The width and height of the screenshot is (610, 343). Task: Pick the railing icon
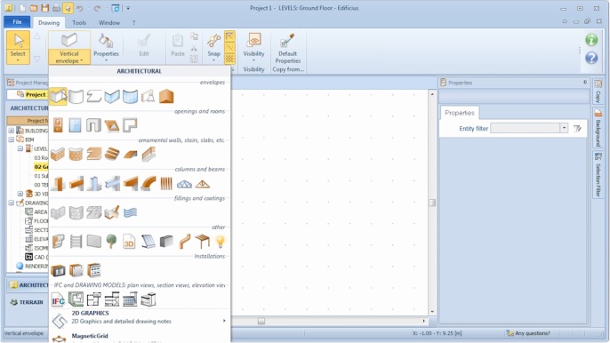click(148, 155)
